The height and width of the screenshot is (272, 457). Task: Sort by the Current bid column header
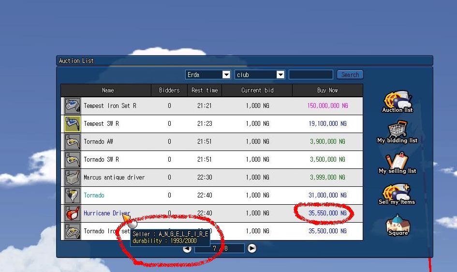tap(257, 90)
